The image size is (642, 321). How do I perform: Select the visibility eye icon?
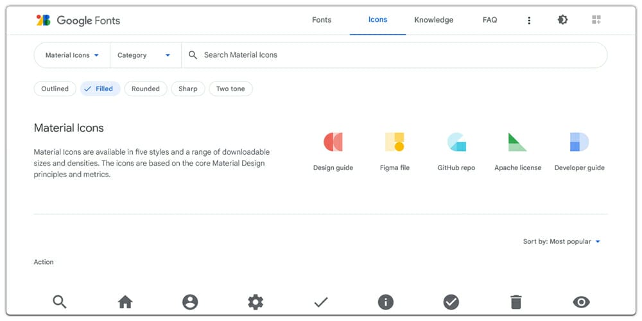pos(582,302)
